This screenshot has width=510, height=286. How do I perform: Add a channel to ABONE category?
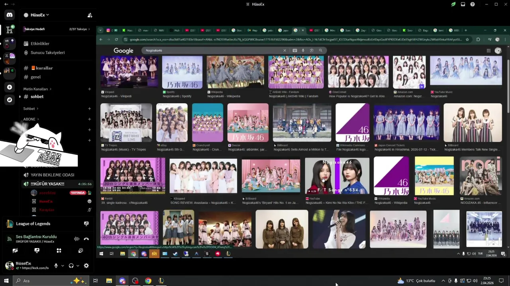[89, 119]
